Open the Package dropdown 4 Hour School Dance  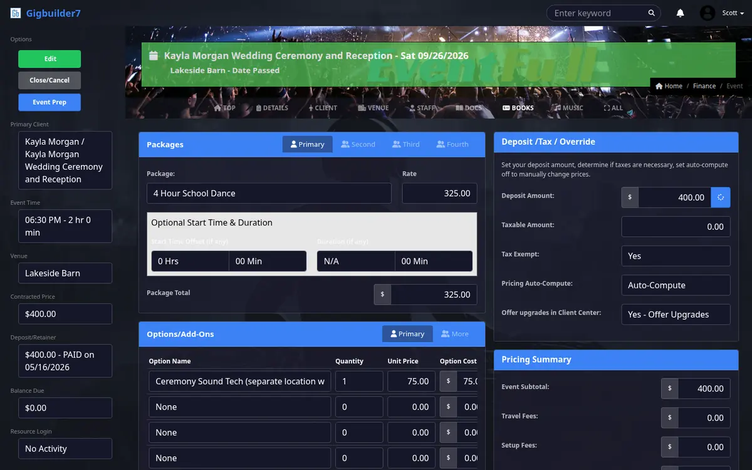point(269,193)
